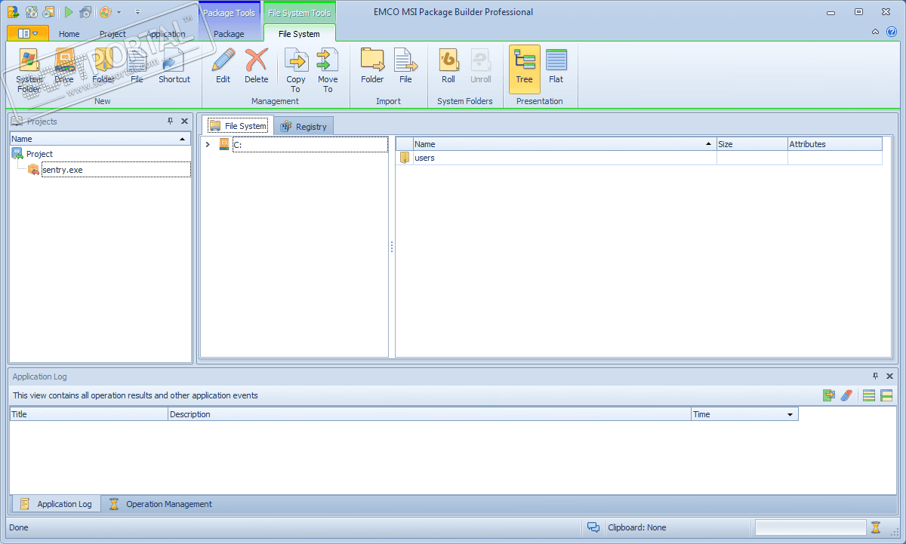The width and height of the screenshot is (906, 544).
Task: Expand the C: drive tree node
Action: coord(208,144)
